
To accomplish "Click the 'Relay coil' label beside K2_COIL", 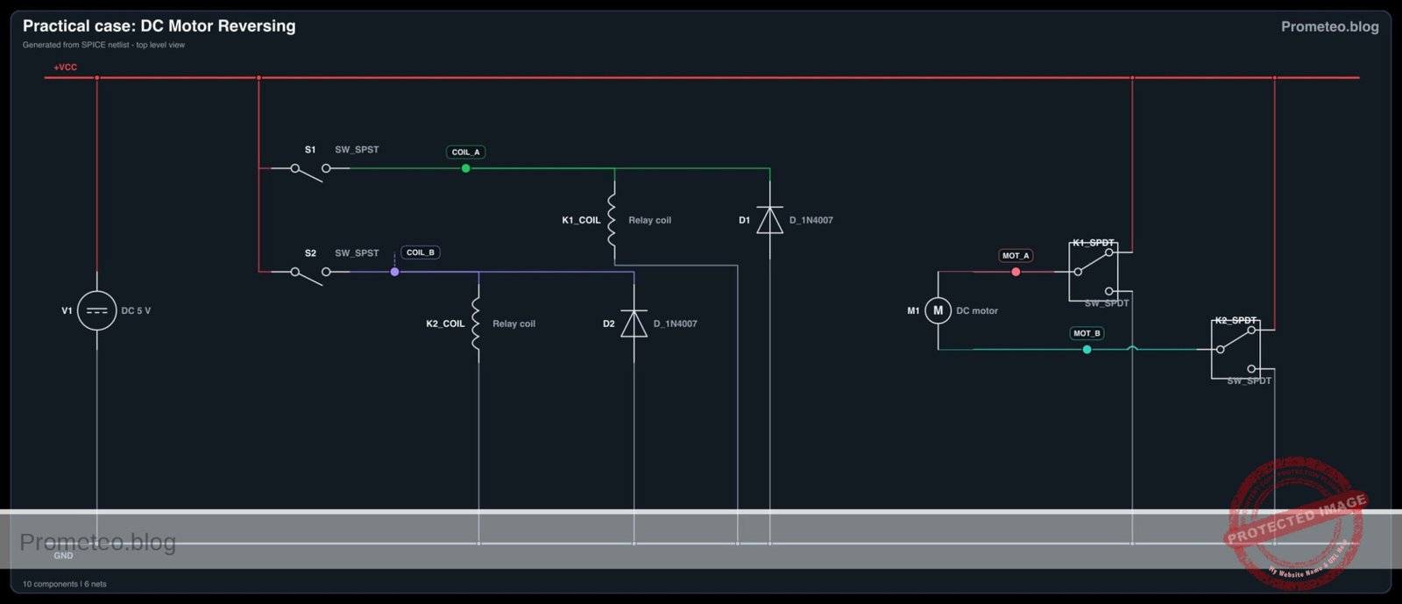I will (514, 323).
